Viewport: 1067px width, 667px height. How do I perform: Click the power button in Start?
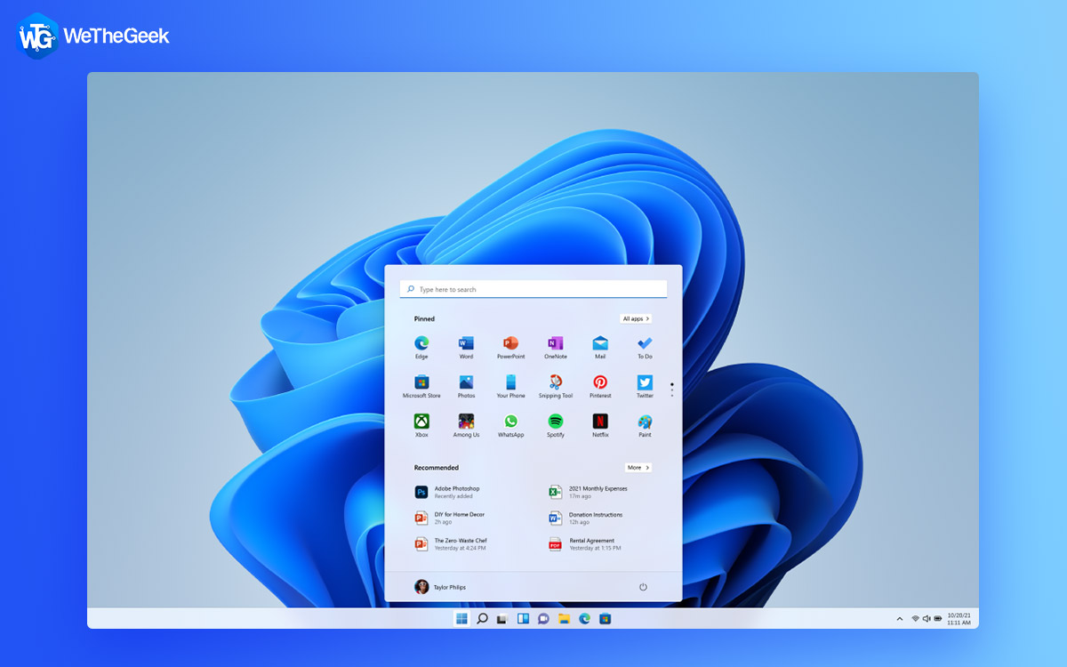(x=643, y=587)
